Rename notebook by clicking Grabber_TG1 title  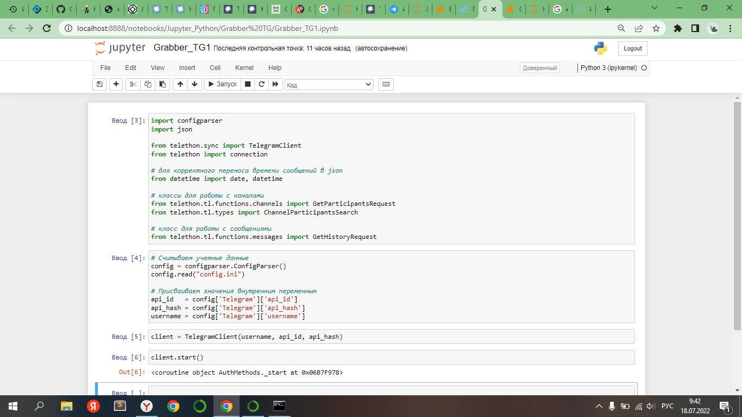pyautogui.click(x=182, y=48)
